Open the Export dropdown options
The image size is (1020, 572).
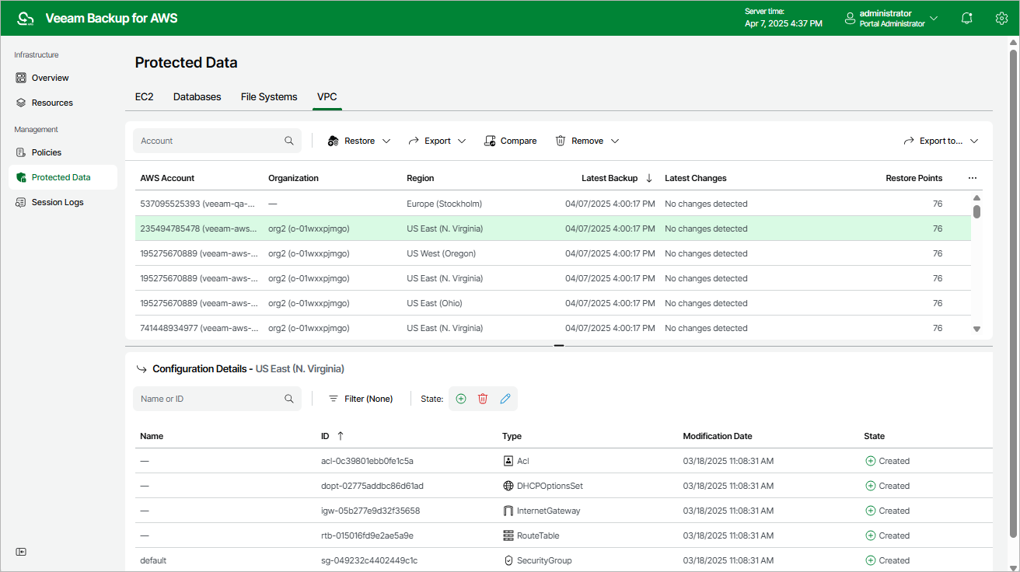pos(463,141)
